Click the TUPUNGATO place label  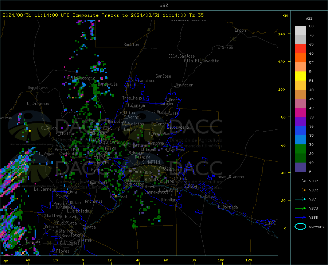pyautogui.click(x=65, y=207)
